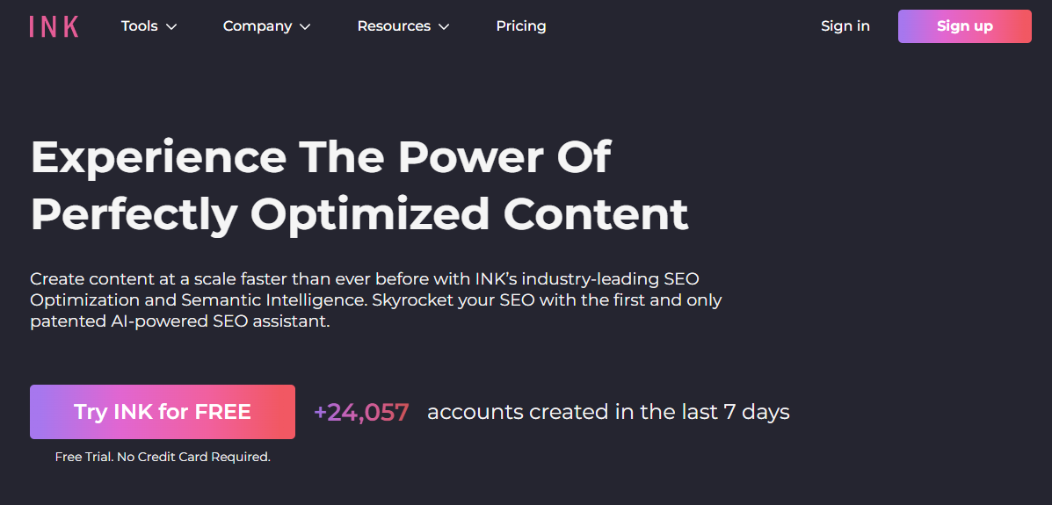
Task: Expand the Resources dropdown chevron
Action: [x=444, y=27]
